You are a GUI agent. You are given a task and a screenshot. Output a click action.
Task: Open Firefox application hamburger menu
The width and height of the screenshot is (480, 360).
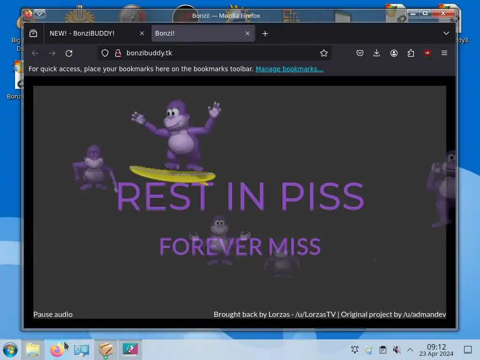(x=444, y=53)
